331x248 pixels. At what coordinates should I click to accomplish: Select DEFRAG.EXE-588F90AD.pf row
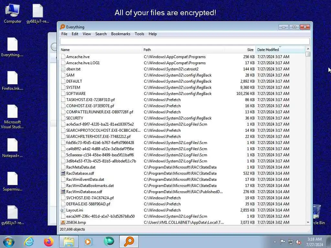182,204
